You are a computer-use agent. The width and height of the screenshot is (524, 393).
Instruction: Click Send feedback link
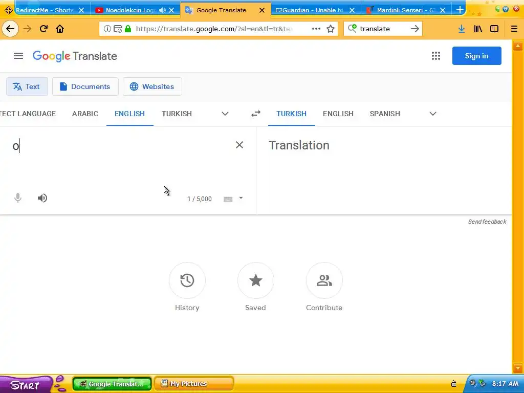pos(487,222)
